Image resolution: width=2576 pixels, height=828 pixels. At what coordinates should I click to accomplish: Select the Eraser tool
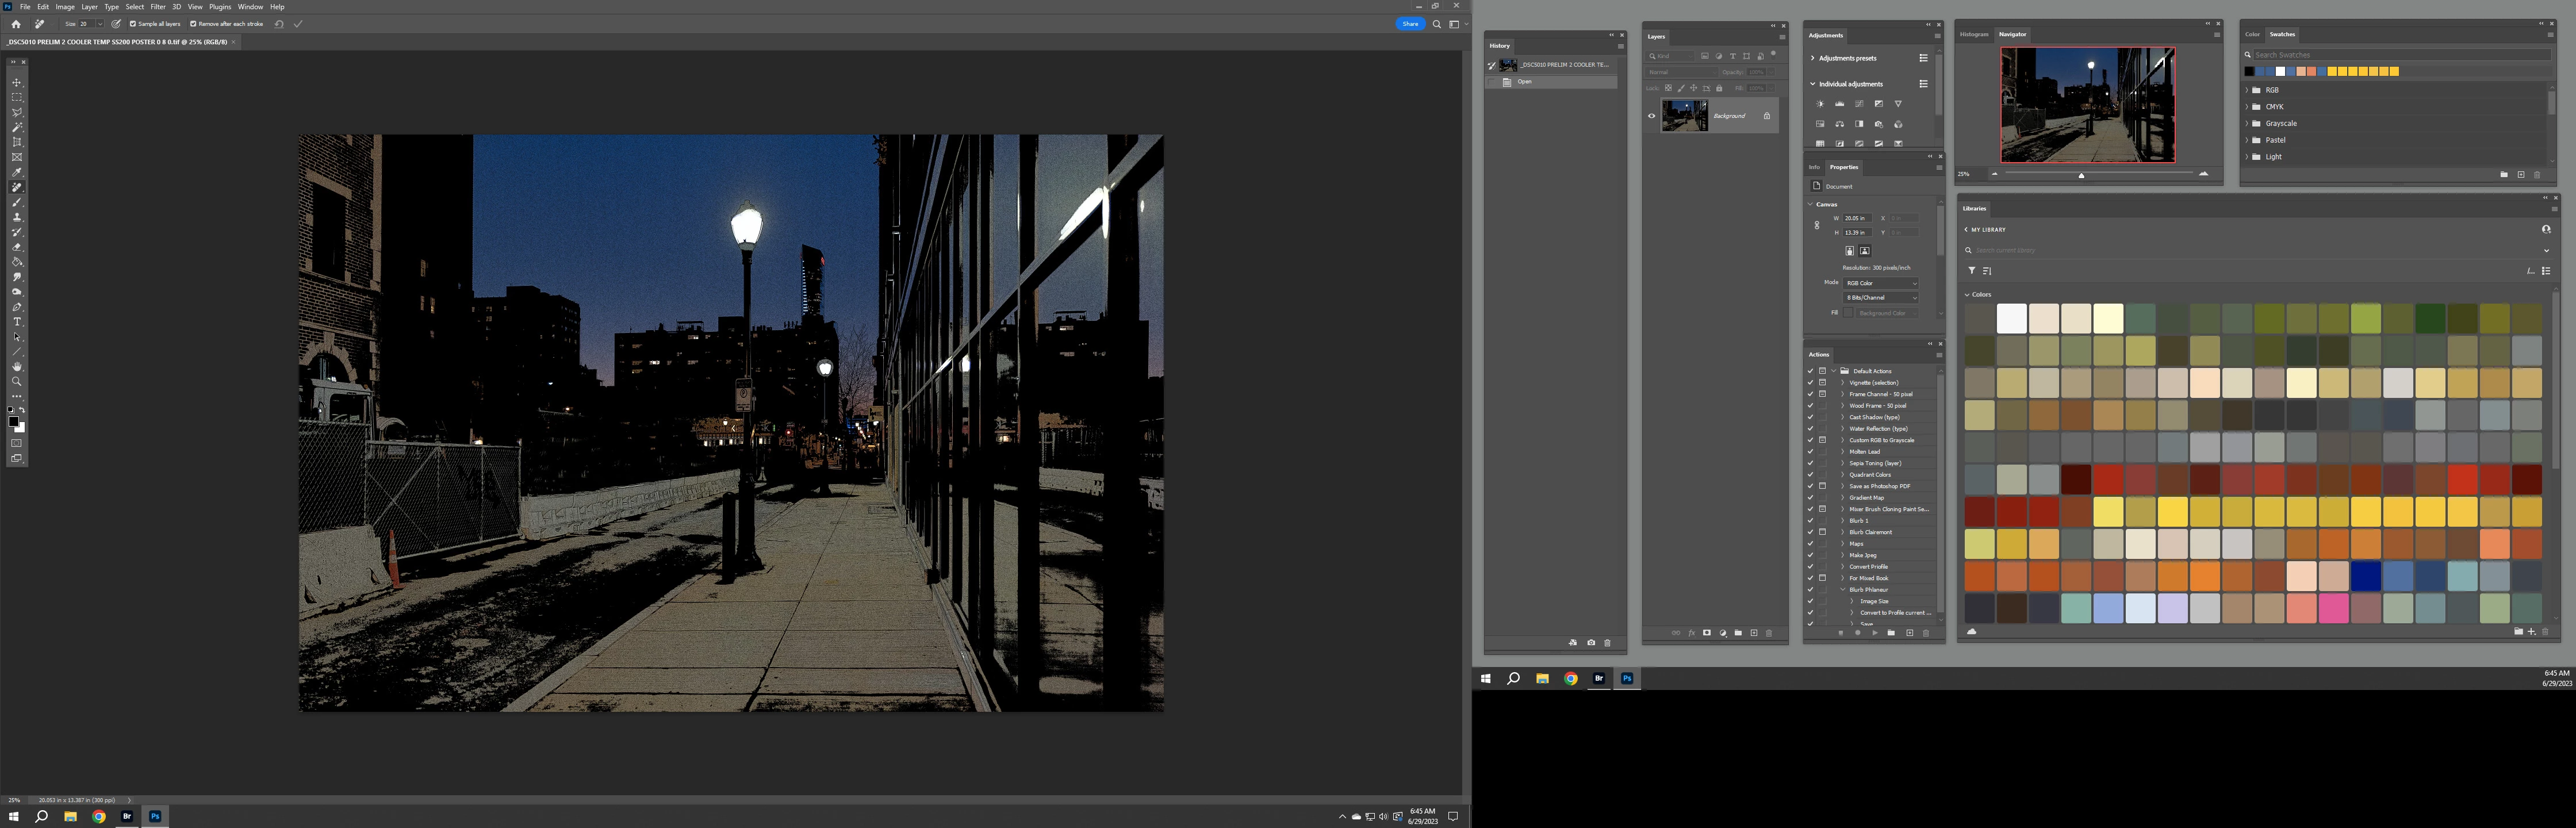click(17, 247)
